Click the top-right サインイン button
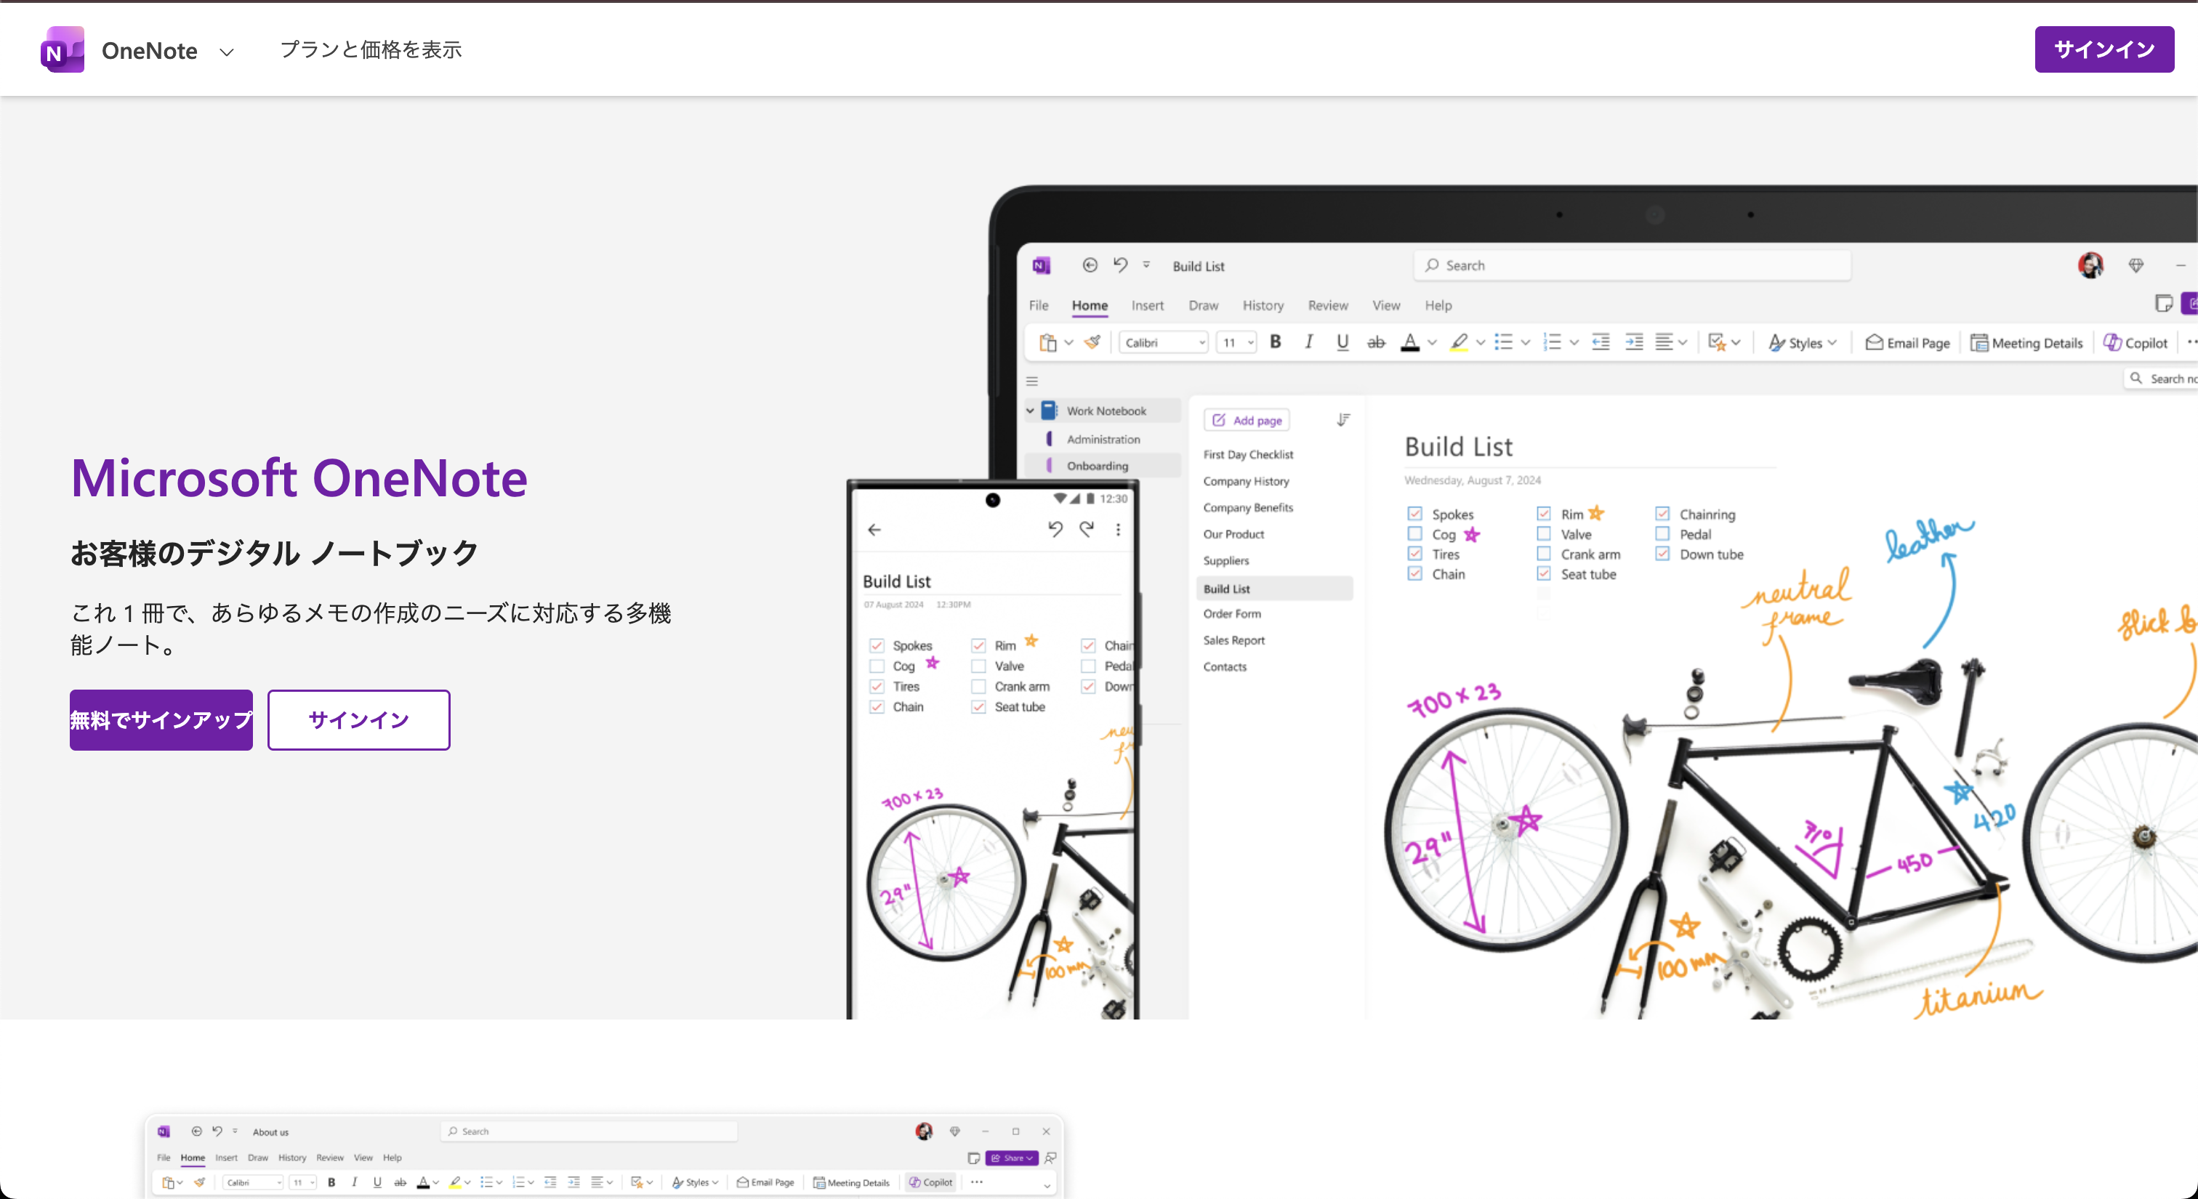 (2104, 49)
